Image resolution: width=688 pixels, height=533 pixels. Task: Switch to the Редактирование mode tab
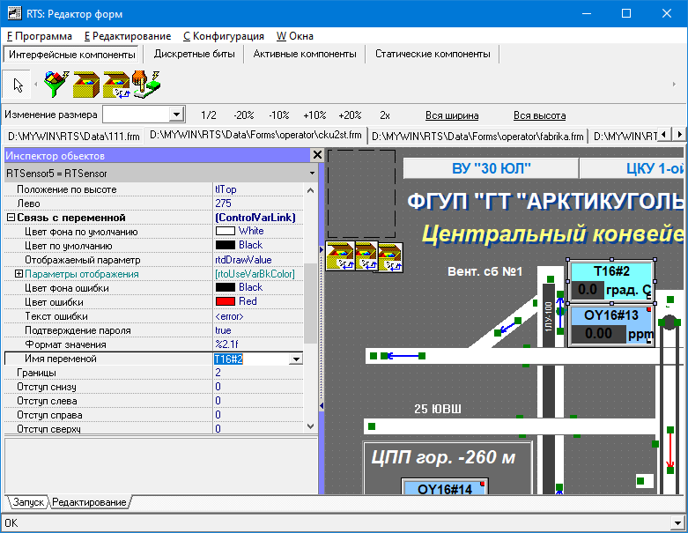point(89,502)
